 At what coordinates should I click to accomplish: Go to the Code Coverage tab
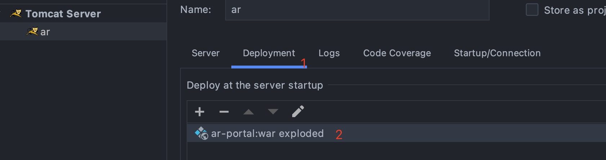(x=397, y=53)
